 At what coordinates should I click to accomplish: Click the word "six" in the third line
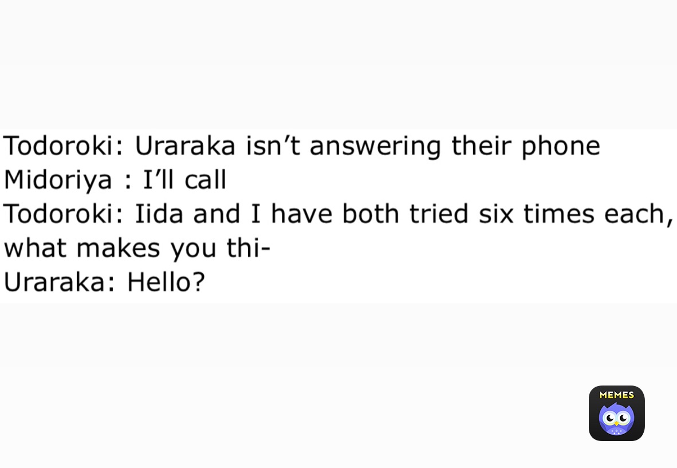[x=496, y=214]
